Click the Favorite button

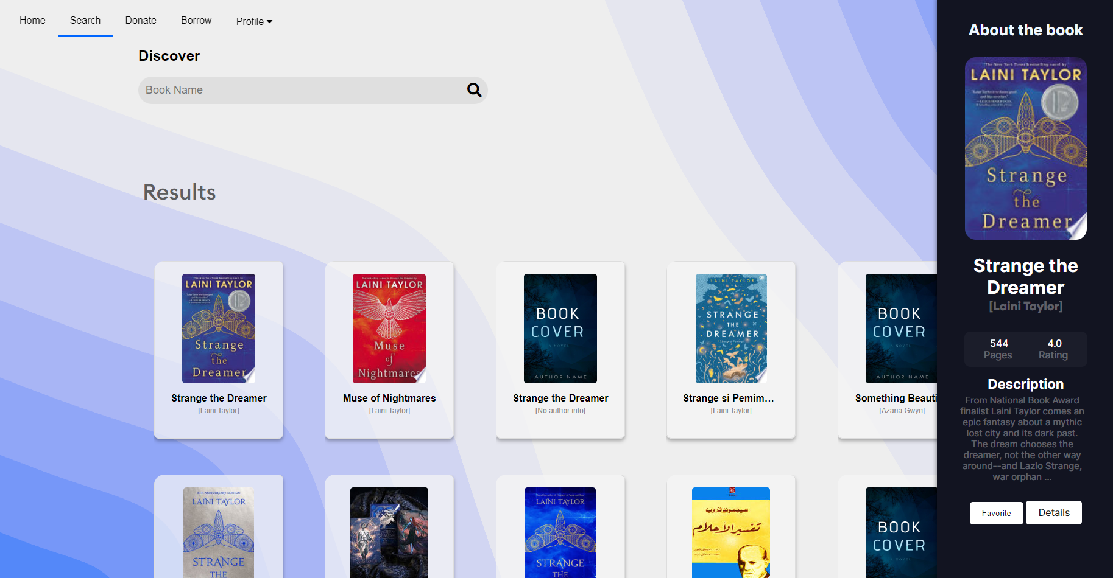point(996,512)
